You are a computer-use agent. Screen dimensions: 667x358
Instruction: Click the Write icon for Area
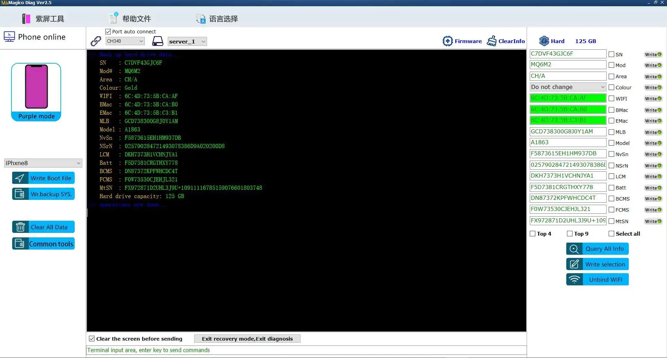tap(653, 77)
